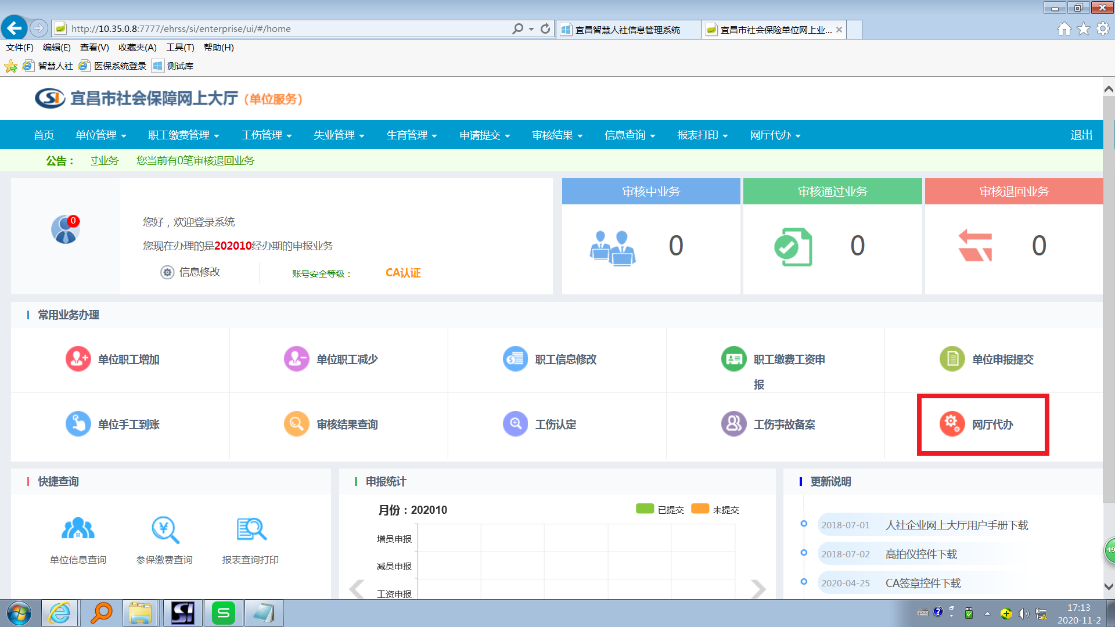Open 报表查询打印 icon
This screenshot has height=627, width=1115.
point(251,529)
